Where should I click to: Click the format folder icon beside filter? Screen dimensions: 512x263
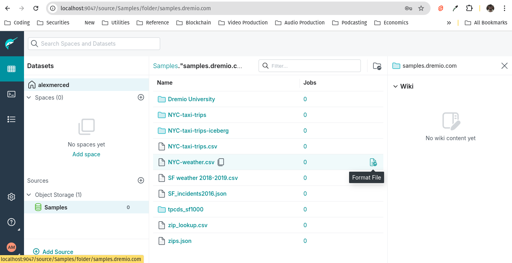[x=377, y=66]
